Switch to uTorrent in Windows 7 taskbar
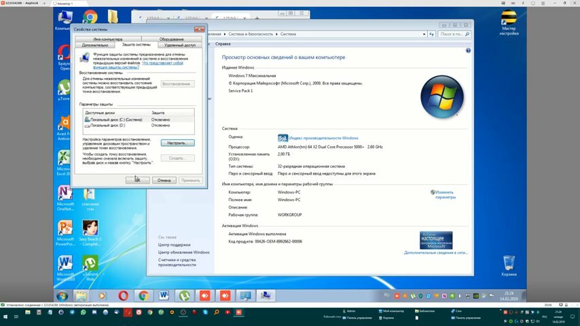 coord(184,295)
